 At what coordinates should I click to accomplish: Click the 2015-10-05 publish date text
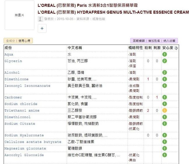(x=65, y=19)
